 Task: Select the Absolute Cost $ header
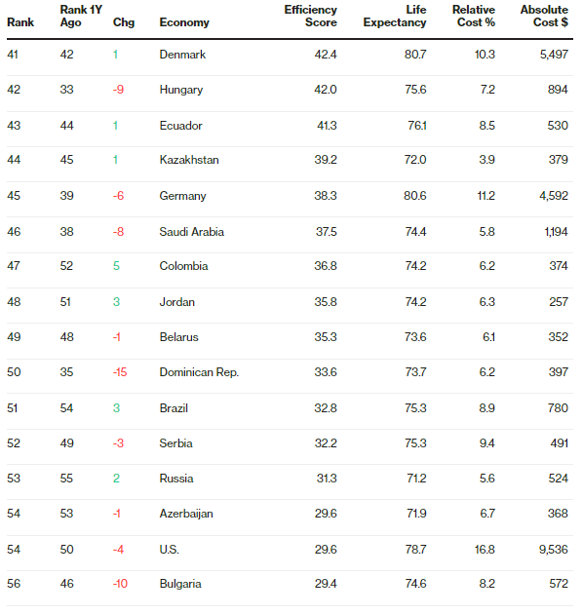point(544,16)
